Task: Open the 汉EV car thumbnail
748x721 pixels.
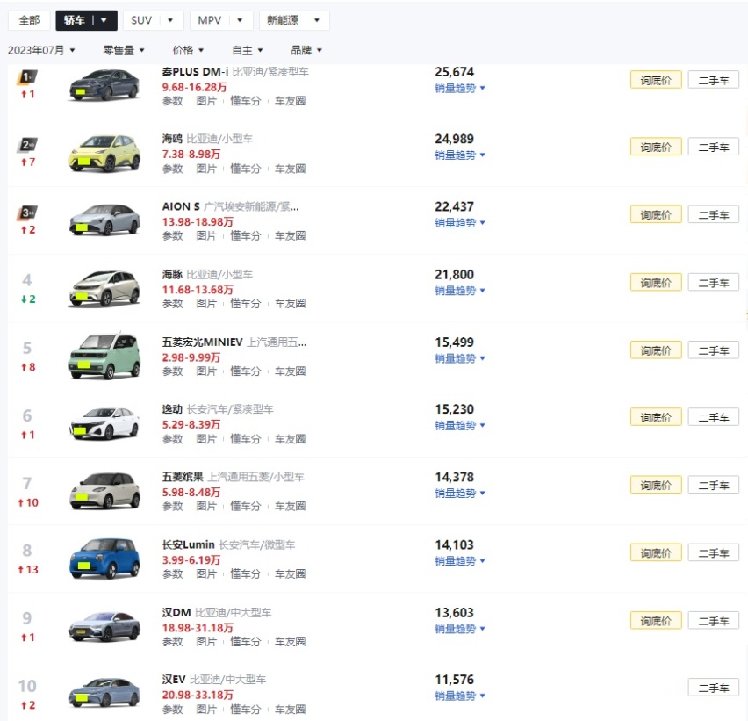Action: point(104,693)
